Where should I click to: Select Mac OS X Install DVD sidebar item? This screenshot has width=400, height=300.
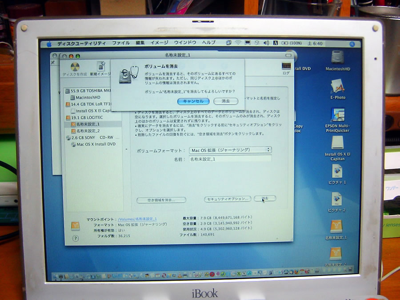coord(93,144)
